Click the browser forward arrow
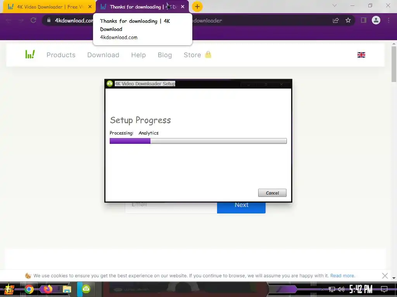 coord(21,20)
